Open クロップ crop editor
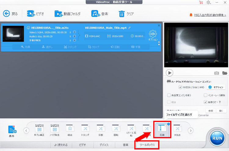The width and height of the screenshot is (229, 151). point(93,47)
